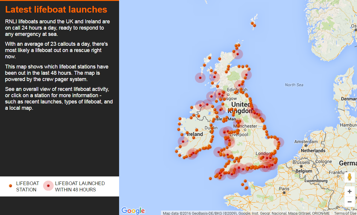Click the 'Luxembourg' label on the map
This screenshot has width=357, height=215.
(316, 181)
